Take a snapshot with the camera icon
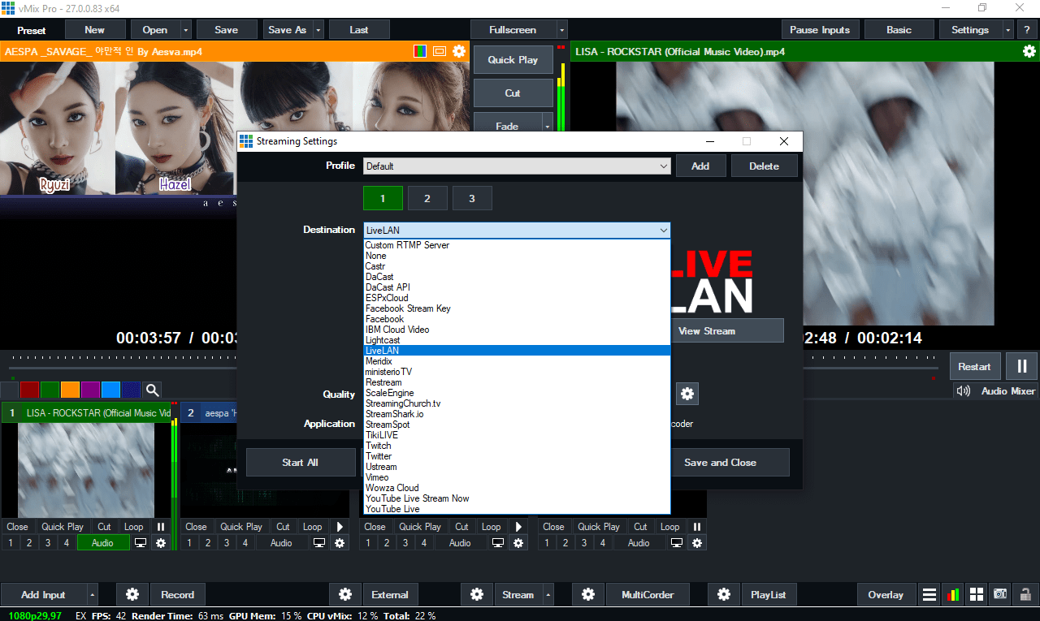Image resolution: width=1040 pixels, height=621 pixels. 1001,594
